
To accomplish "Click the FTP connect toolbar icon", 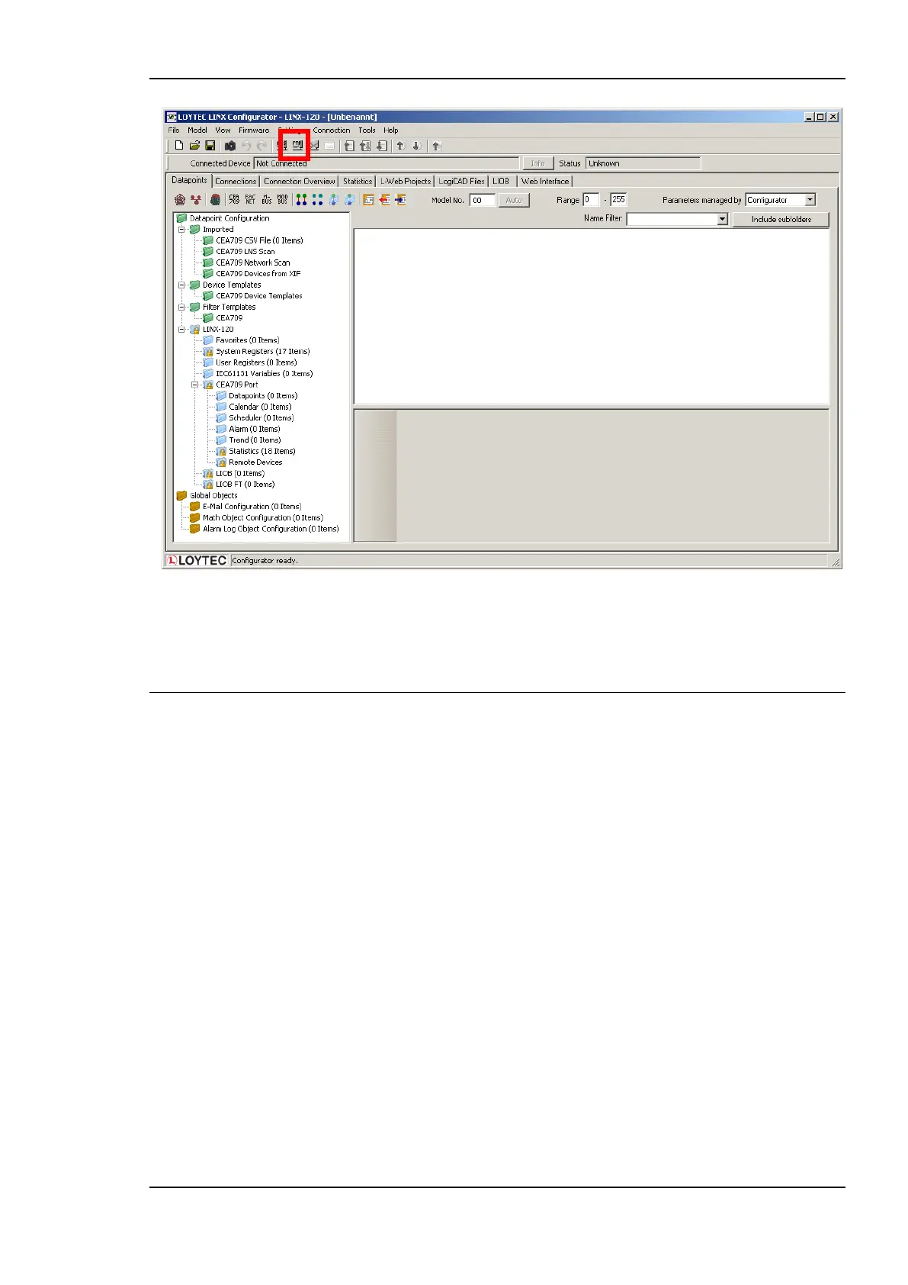I will pyautogui.click(x=297, y=145).
